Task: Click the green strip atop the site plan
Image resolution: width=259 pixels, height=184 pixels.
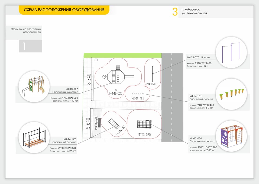Action: tap(122, 55)
